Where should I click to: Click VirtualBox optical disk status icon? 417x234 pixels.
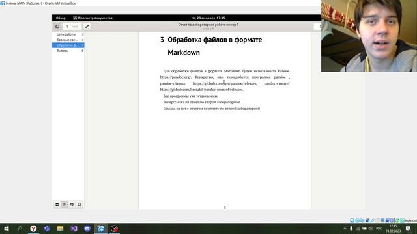pyautogui.click(x=357, y=220)
